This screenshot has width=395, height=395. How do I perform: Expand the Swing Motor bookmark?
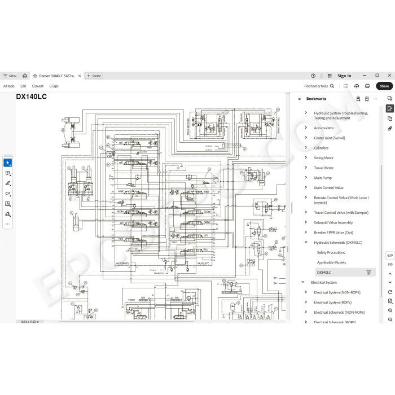(x=306, y=157)
